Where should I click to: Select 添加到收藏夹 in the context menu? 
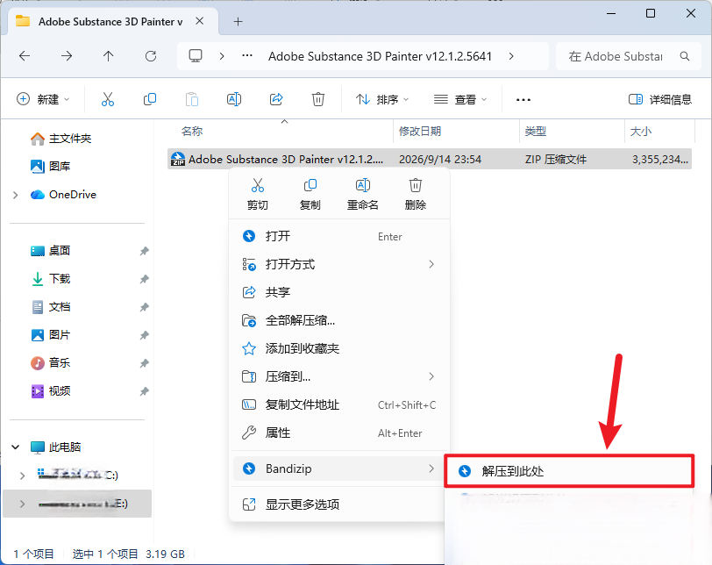(x=339, y=348)
